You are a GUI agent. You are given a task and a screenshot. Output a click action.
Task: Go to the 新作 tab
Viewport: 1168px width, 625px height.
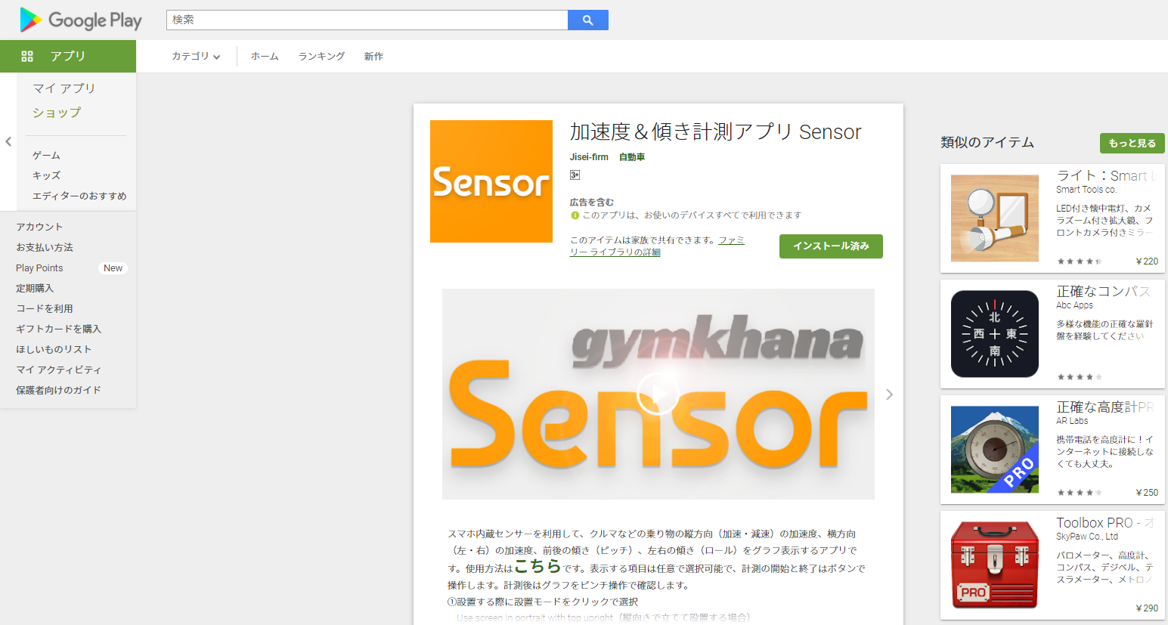(x=373, y=56)
